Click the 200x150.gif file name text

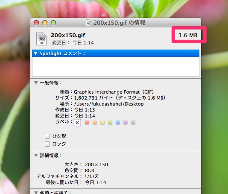(68, 35)
